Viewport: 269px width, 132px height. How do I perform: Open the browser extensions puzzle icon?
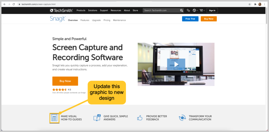[255, 4]
